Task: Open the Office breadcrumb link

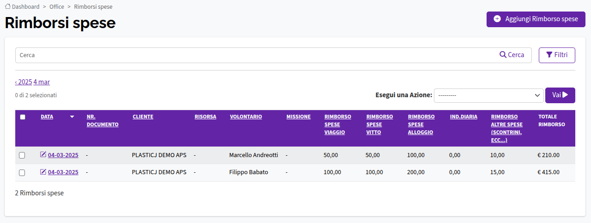Action: coord(57,7)
